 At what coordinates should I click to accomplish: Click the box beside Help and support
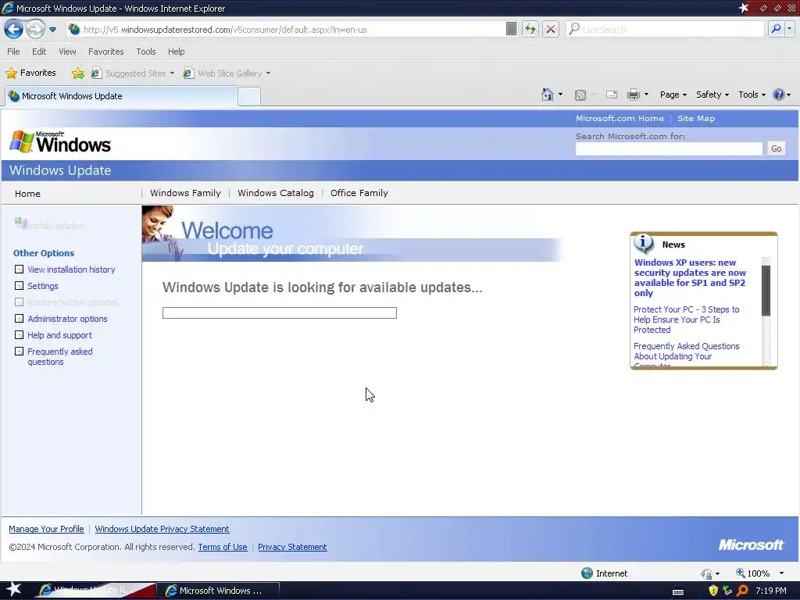coord(19,334)
